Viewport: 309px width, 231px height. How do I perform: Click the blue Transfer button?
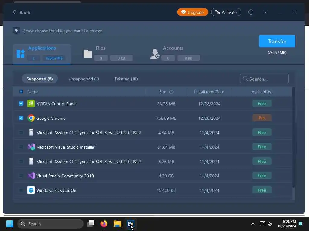(277, 41)
